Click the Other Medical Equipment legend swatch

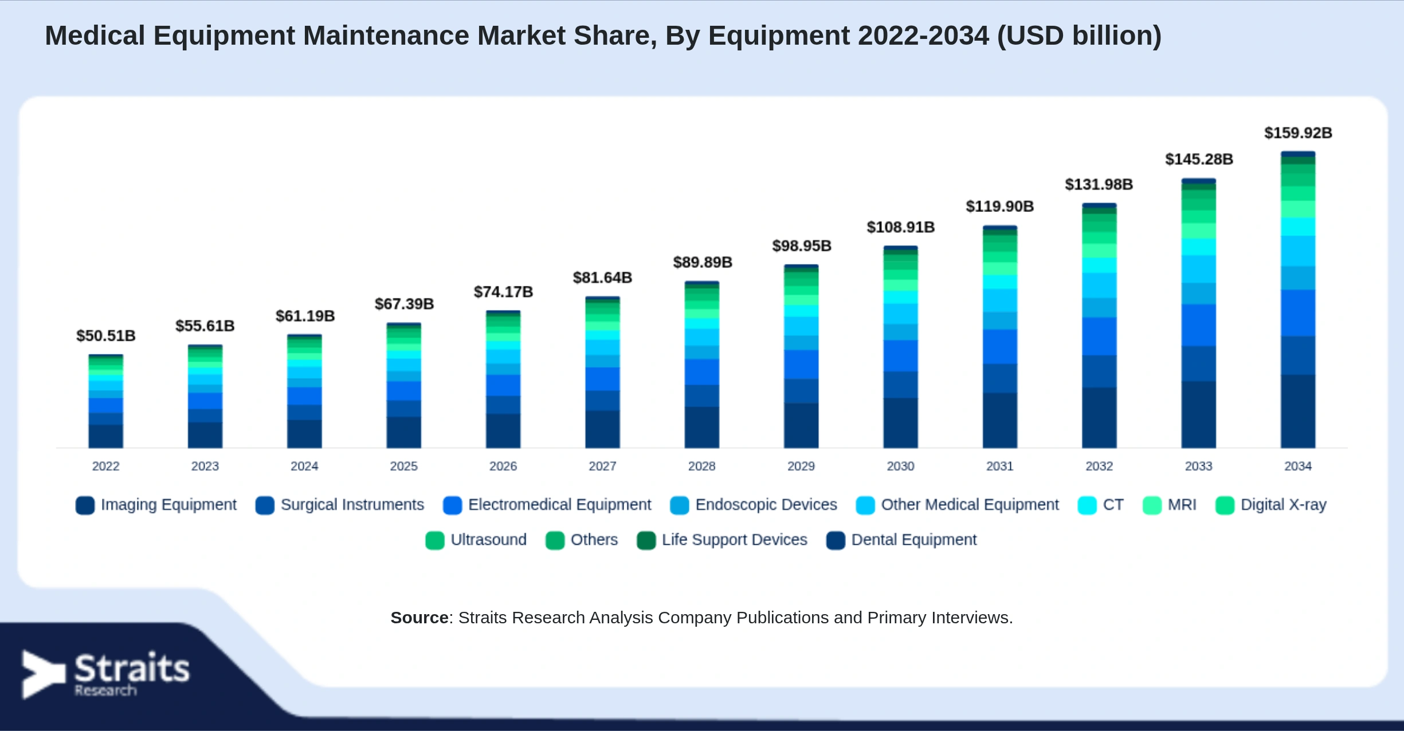[x=865, y=505]
